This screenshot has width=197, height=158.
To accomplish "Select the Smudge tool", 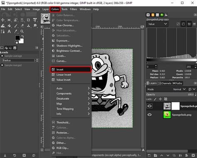I will coord(35,26).
